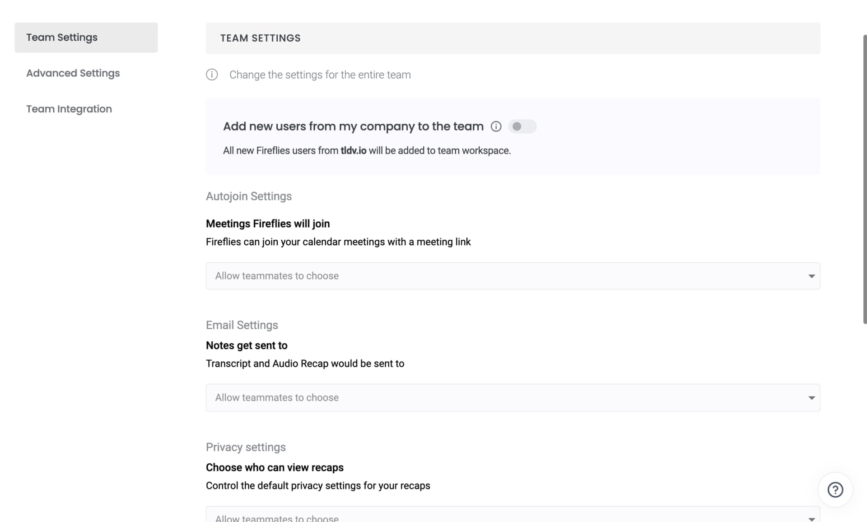
Task: Select the Team Settings sidebar tab
Action: coord(86,37)
